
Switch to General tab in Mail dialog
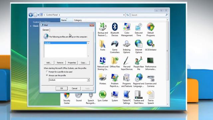[x=45, y=30]
